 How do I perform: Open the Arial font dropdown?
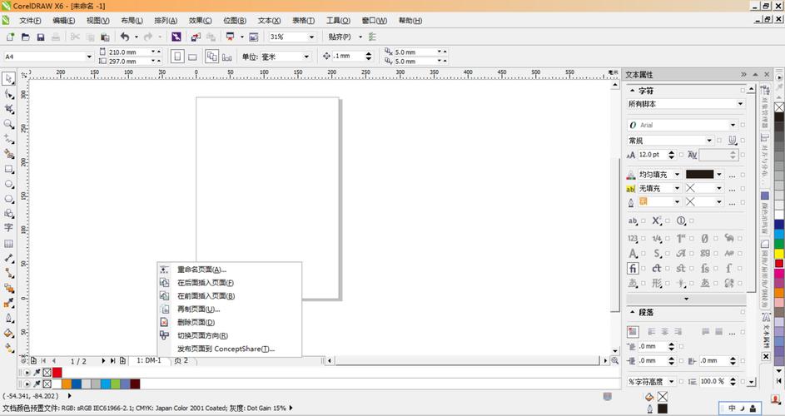coord(733,125)
